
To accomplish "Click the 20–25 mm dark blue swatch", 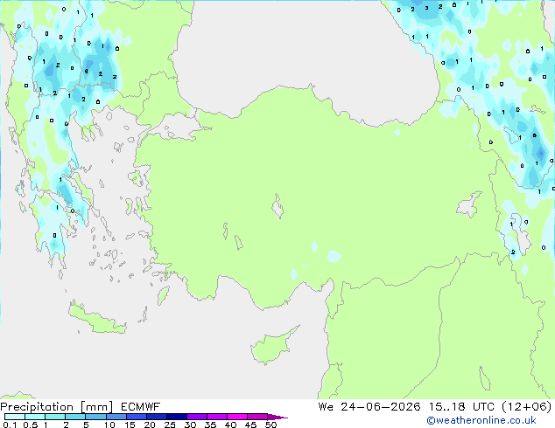I will [x=156, y=417].
